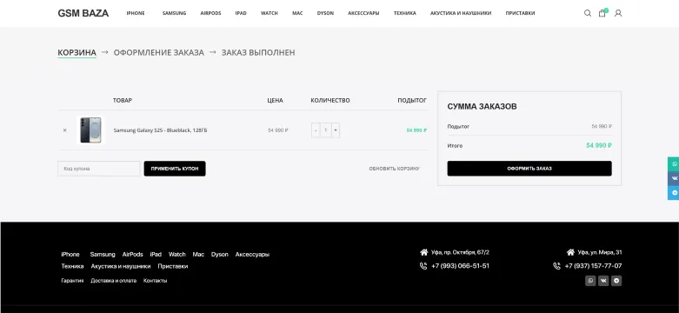The image size is (679, 313).
Task: Click footer AirPods link
Action: (x=132, y=255)
